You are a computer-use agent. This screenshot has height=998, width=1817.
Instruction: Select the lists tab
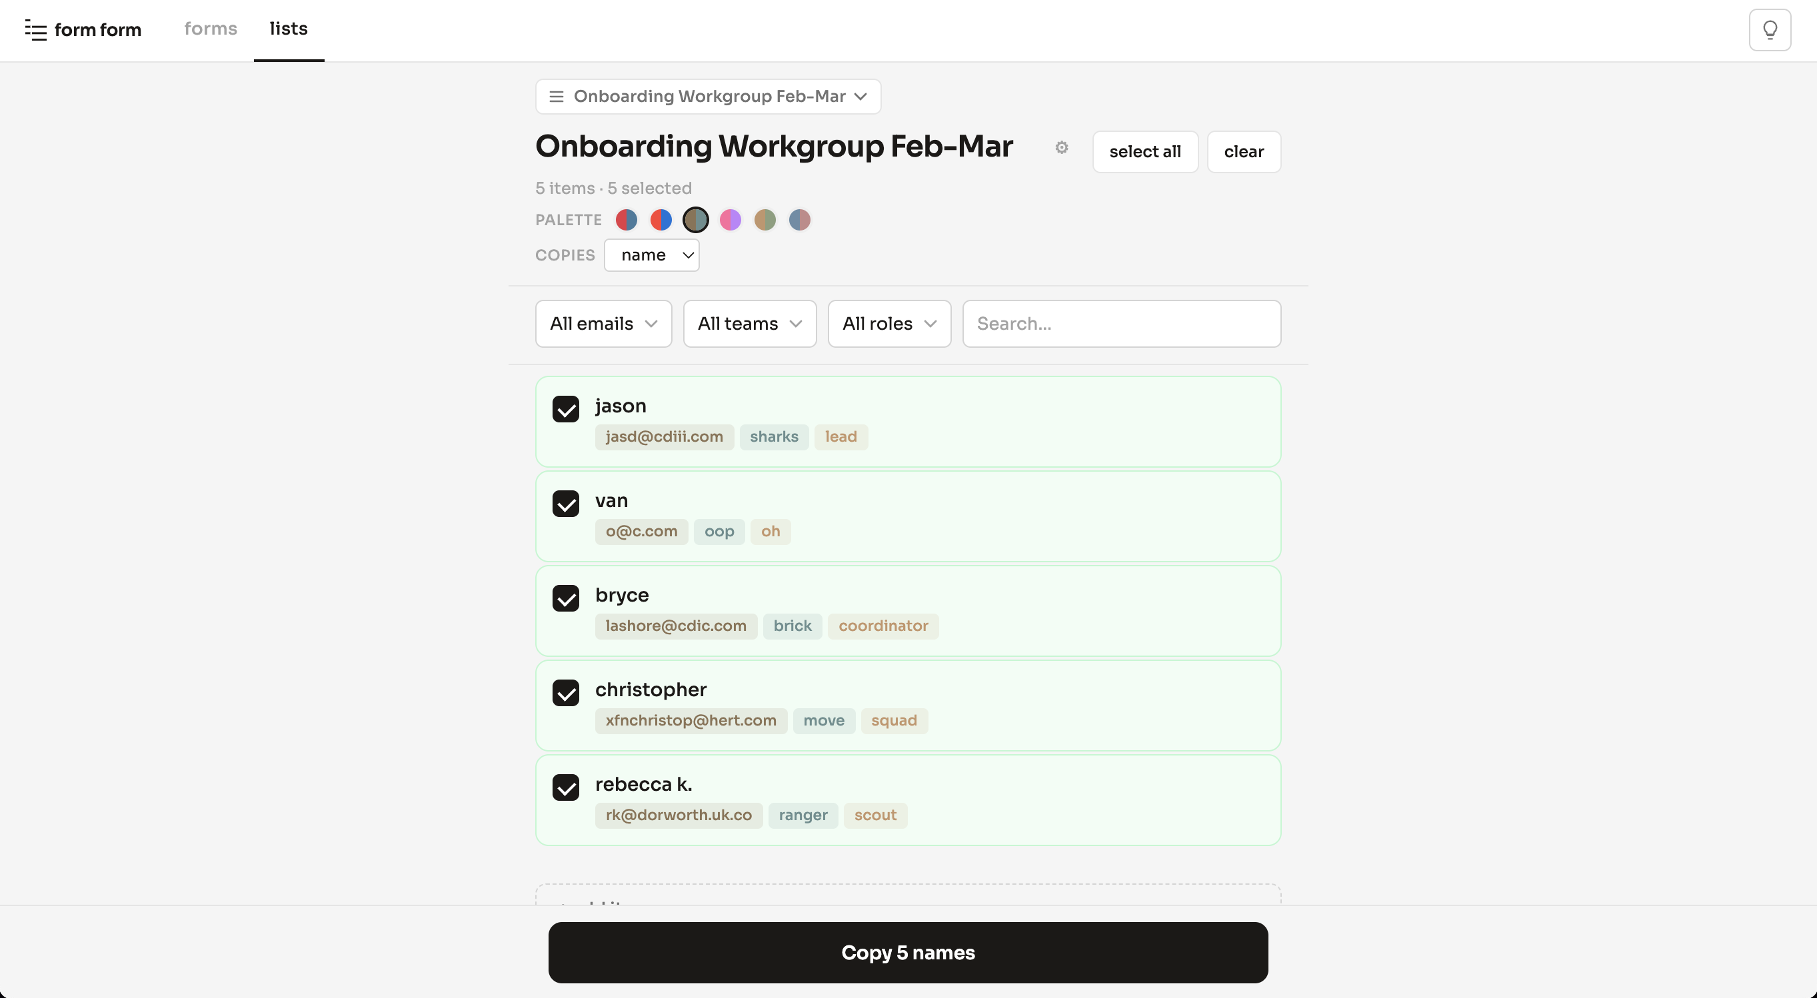[x=288, y=29]
